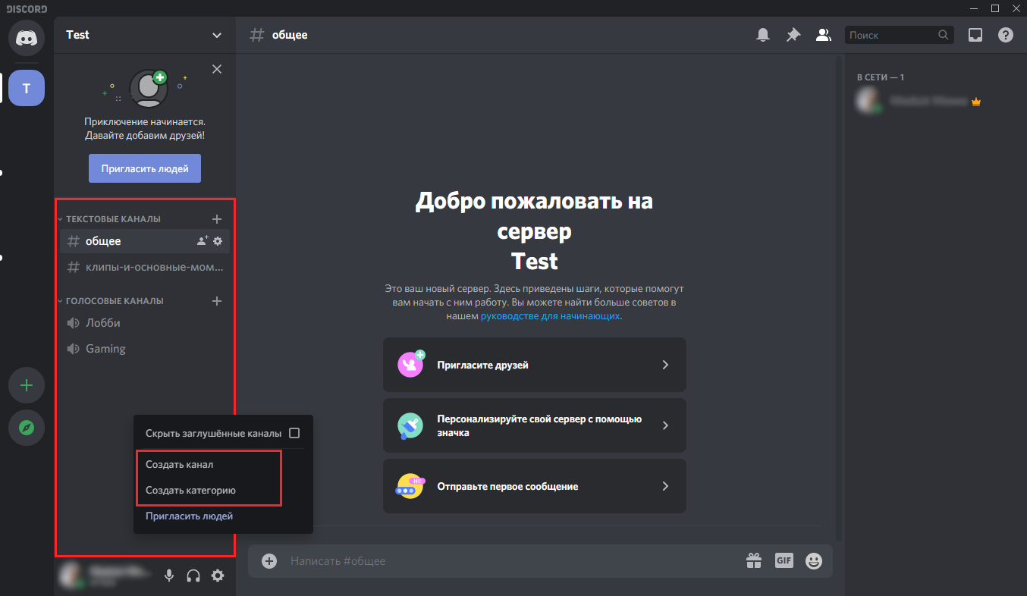Collapse ТЕКСТОВЫЕ КАНАЛЫ category
Screen dimensions: 1027x596
coord(113,219)
